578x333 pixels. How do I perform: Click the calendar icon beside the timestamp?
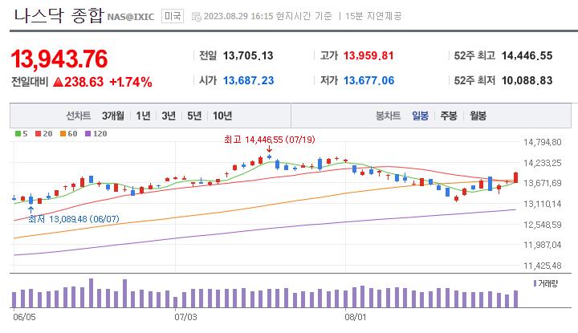point(197,17)
